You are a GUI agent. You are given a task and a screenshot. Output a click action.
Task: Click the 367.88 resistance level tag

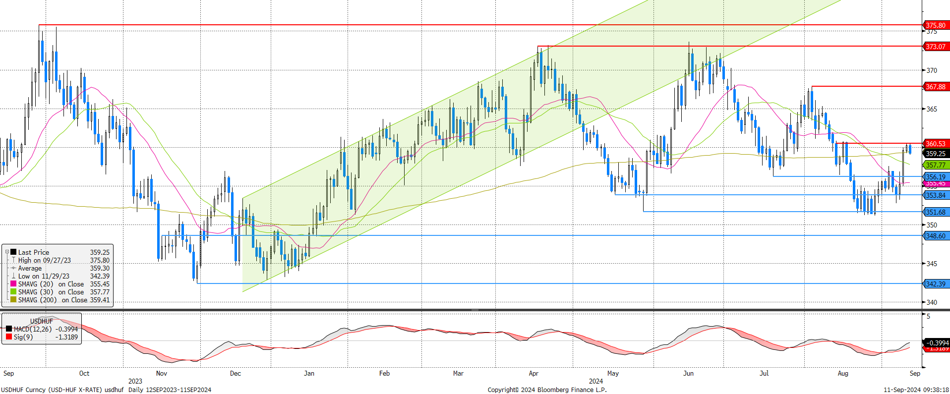[x=936, y=87]
